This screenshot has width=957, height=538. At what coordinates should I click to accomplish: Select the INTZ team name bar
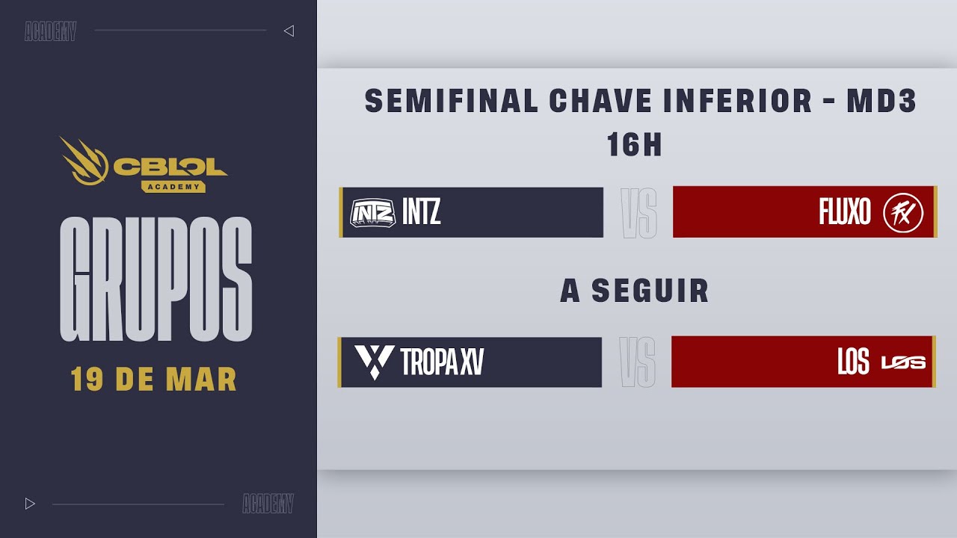click(x=508, y=213)
